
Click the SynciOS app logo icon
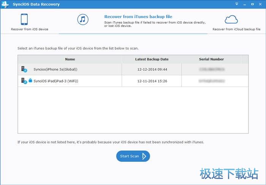coord(5,5)
